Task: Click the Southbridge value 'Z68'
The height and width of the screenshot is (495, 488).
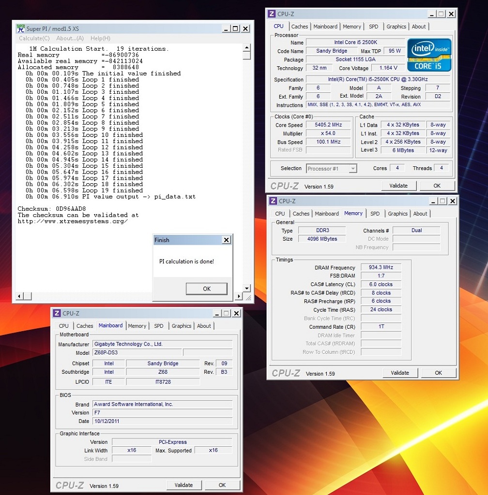Action: tap(163, 372)
